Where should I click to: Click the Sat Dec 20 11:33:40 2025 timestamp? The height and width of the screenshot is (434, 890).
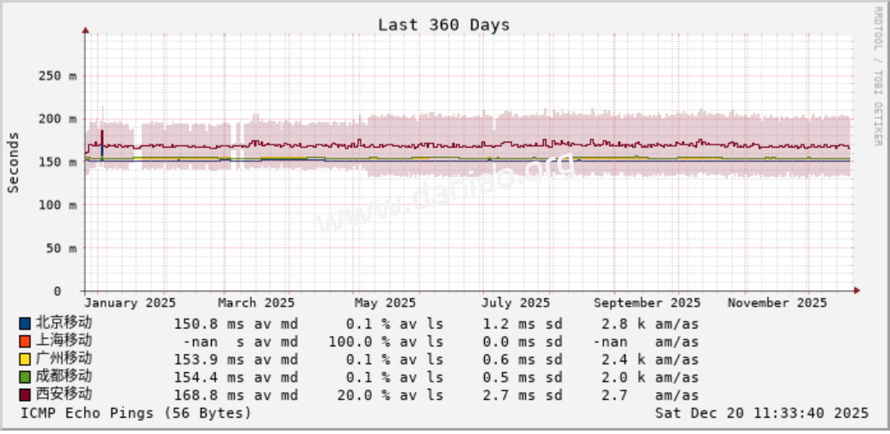[762, 413]
